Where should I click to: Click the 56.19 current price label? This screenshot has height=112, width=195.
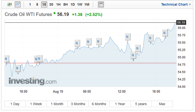tap(181, 23)
